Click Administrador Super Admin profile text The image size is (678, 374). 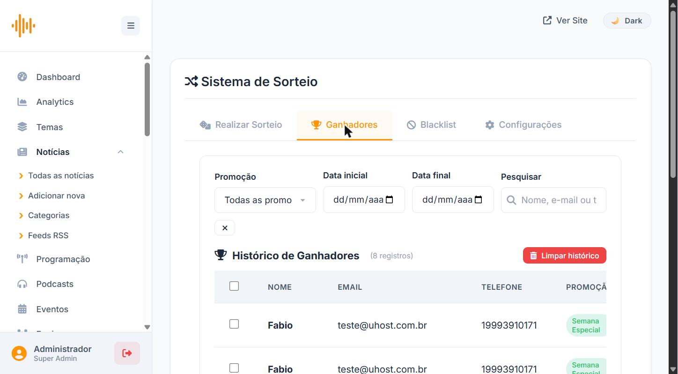tap(63, 353)
